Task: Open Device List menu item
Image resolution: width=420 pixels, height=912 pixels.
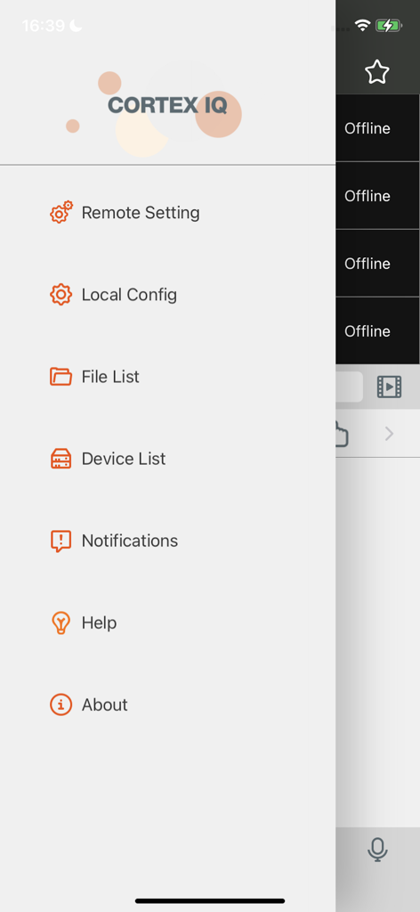Action: click(167, 459)
